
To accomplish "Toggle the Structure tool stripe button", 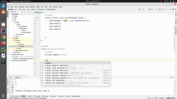I will [x=8, y=90].
